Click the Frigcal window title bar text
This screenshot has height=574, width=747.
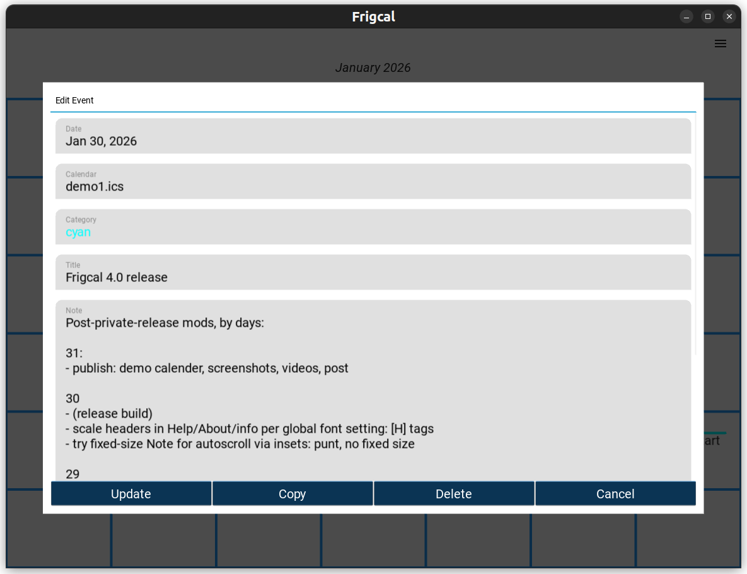point(373,17)
